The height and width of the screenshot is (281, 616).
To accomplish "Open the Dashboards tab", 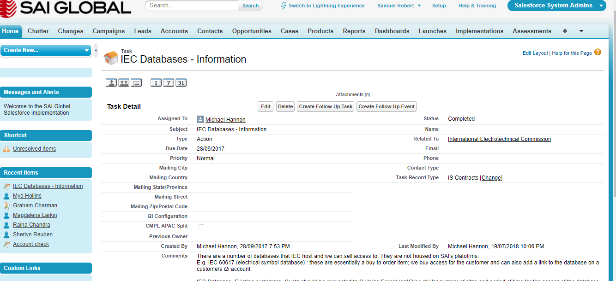I will (x=392, y=31).
